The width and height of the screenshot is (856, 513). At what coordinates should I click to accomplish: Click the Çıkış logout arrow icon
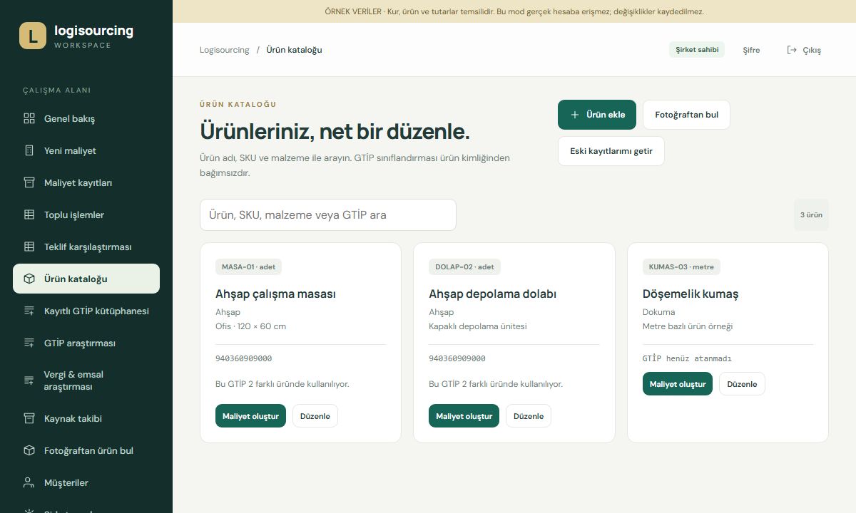(792, 50)
